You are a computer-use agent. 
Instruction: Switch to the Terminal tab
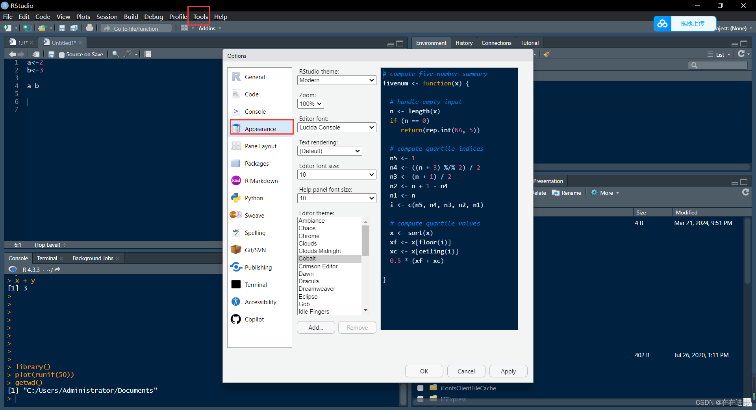pyautogui.click(x=46, y=258)
